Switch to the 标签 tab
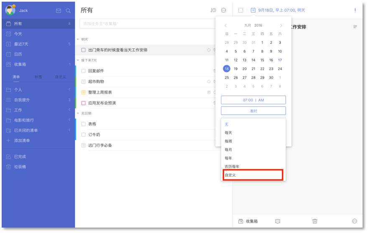Image resolution: width=368 pixels, height=233 pixels. click(38, 77)
